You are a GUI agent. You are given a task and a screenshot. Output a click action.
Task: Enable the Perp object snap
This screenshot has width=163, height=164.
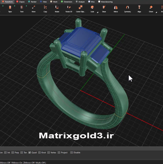coord(13,153)
